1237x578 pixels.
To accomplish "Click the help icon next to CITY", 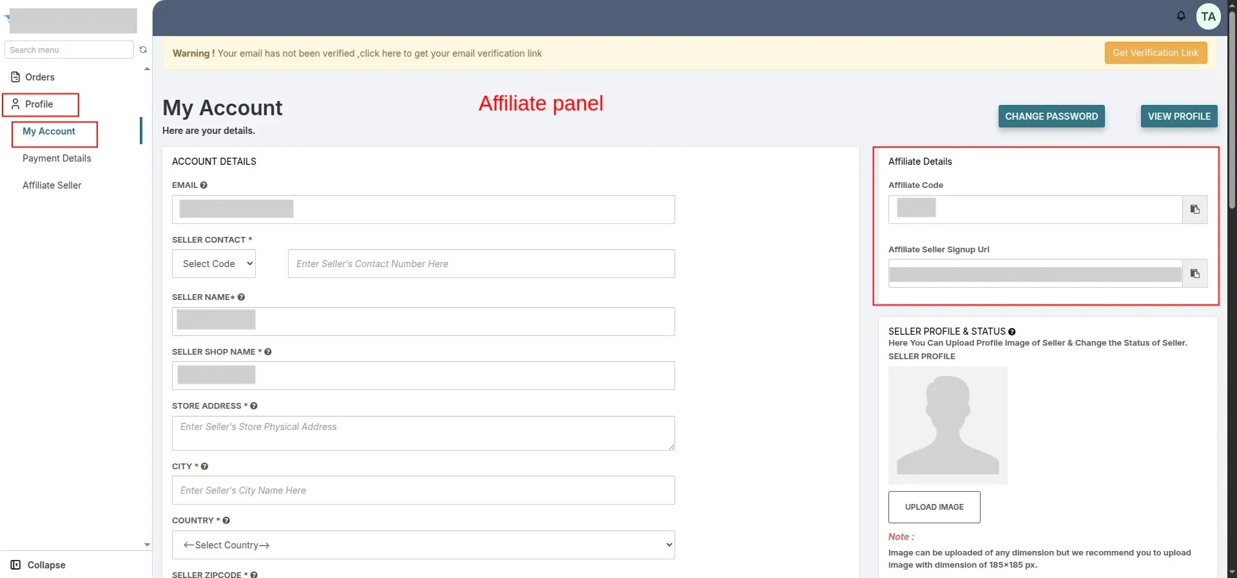I will point(204,466).
